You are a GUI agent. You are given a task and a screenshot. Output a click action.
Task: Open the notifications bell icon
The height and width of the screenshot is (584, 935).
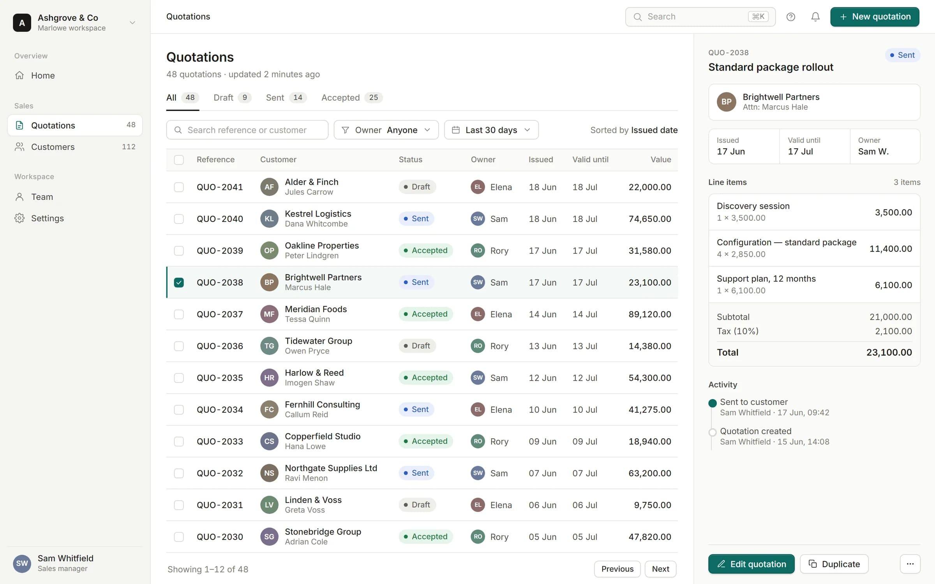[815, 17]
